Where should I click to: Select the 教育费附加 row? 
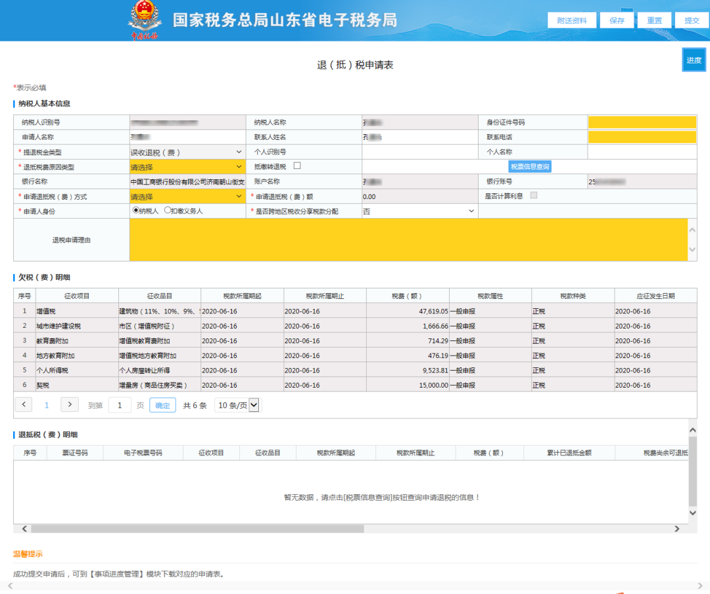[355, 340]
